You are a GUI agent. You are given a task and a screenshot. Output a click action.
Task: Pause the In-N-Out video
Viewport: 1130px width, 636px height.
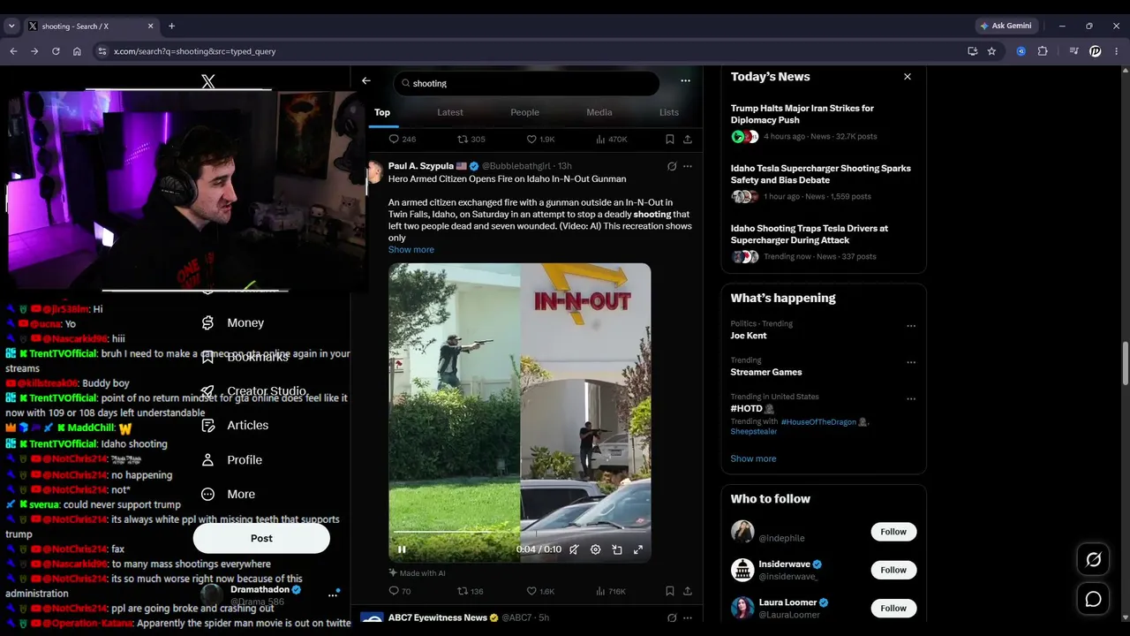coord(402,549)
